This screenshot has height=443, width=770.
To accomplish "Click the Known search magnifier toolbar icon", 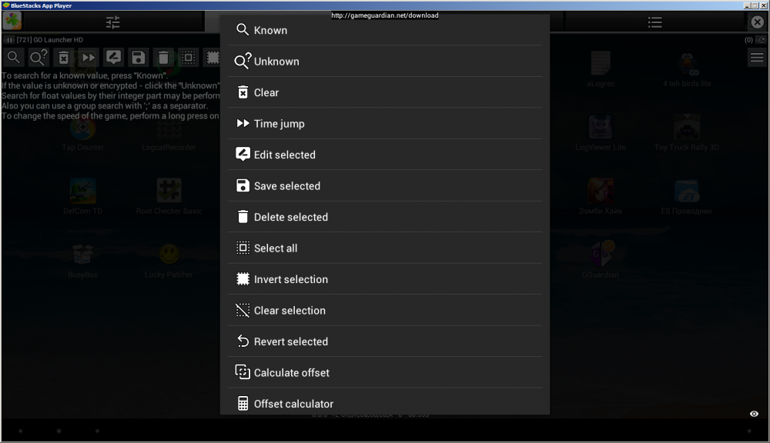I will (x=14, y=58).
